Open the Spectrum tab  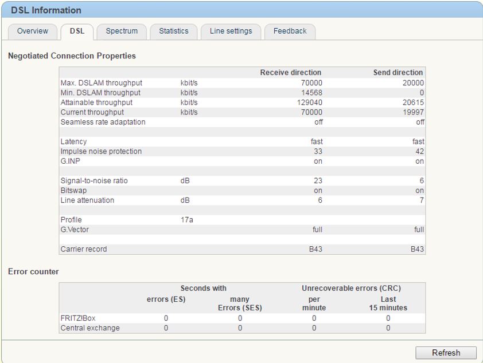click(x=122, y=31)
